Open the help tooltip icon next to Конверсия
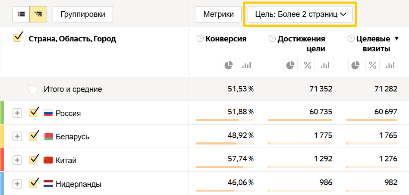The width and height of the screenshot is (409, 195). pyautogui.click(x=200, y=39)
